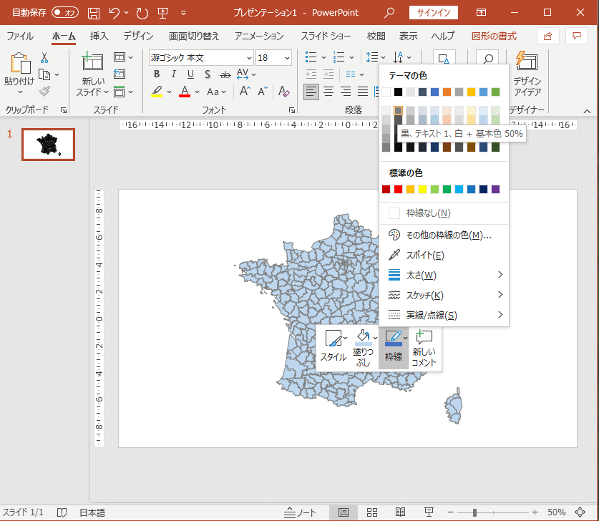The height and width of the screenshot is (521, 599).
Task: Select 枠線なし no outline option
Action: [x=444, y=213]
